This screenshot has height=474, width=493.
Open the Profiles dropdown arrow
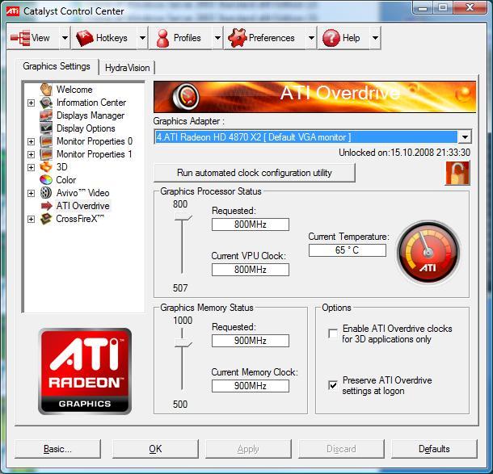(x=217, y=38)
